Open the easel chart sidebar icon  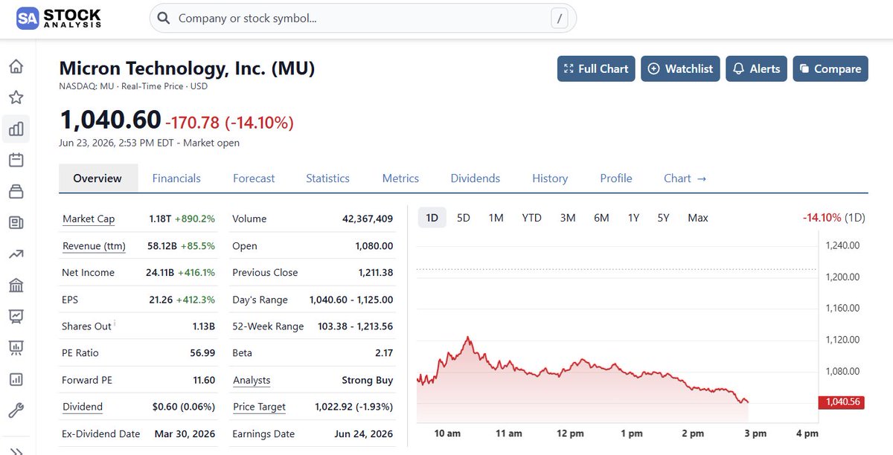(x=16, y=317)
